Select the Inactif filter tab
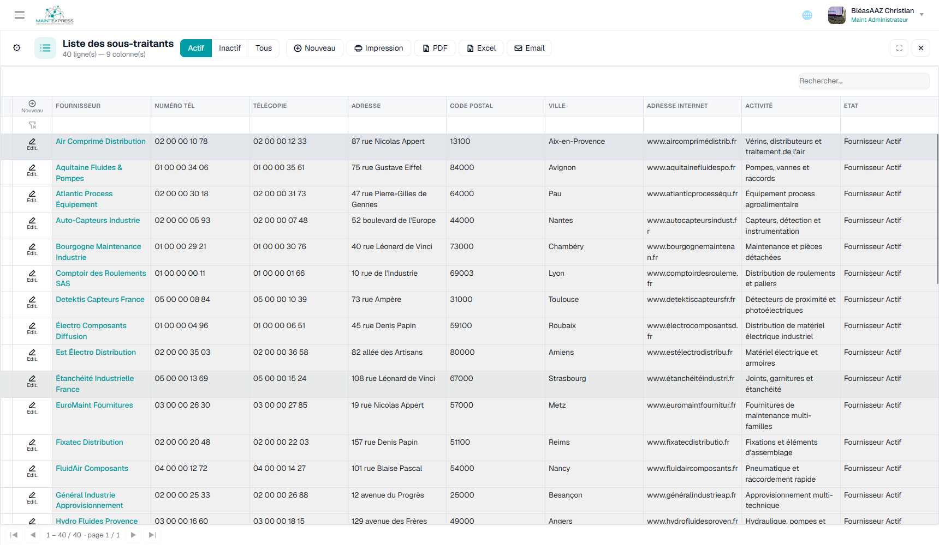This screenshot has width=939, height=545. [230, 48]
